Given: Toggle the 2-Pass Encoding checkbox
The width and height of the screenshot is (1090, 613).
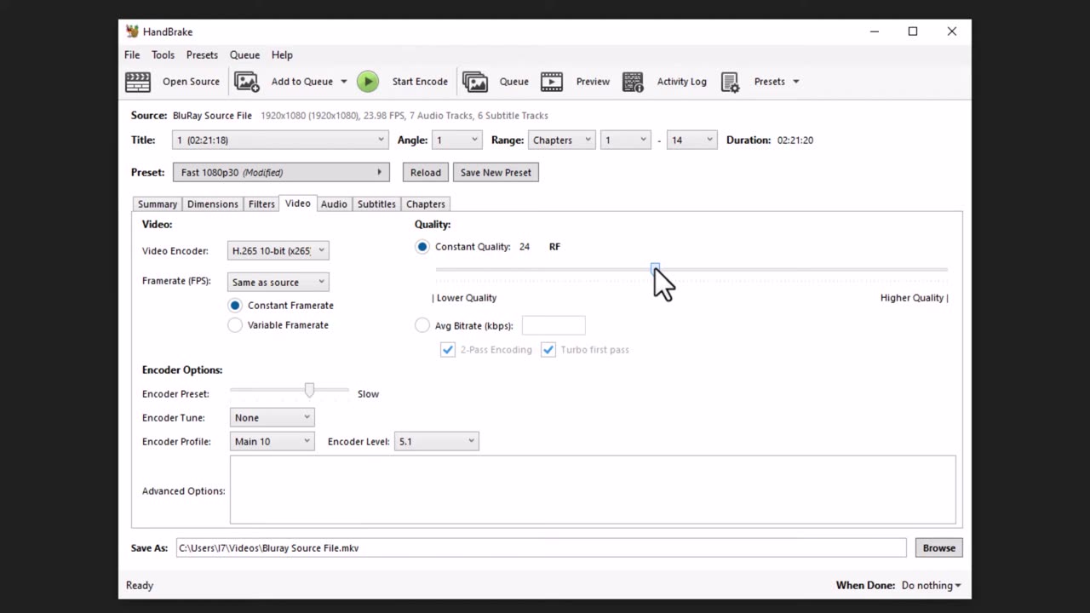Looking at the screenshot, I should tap(448, 350).
